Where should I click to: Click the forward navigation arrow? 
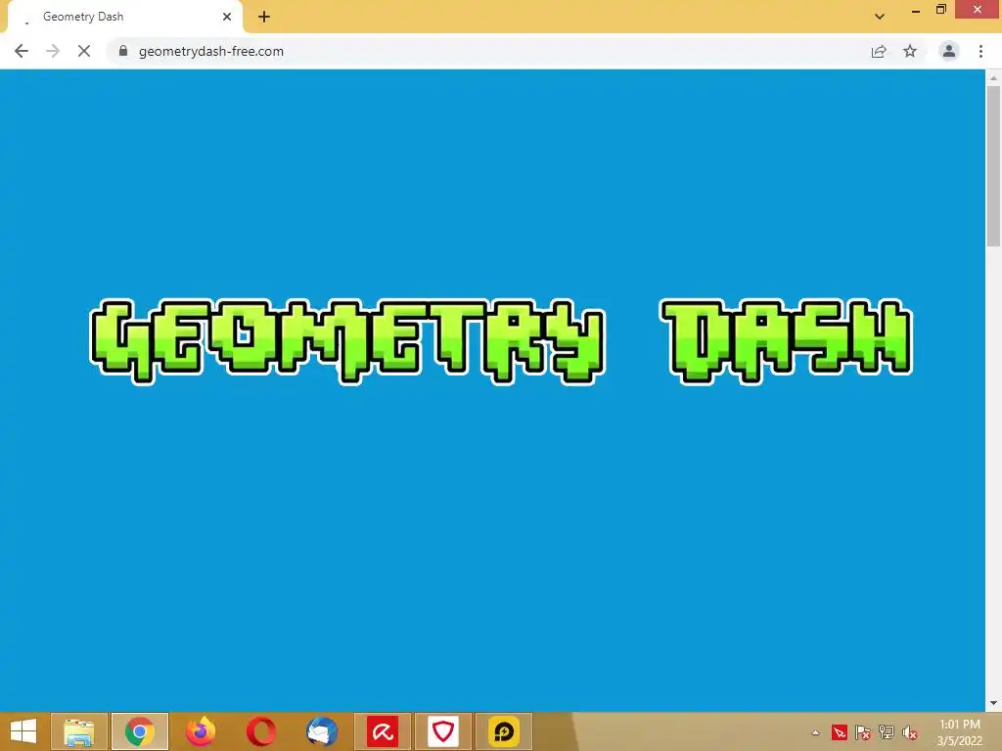pyautogui.click(x=53, y=51)
